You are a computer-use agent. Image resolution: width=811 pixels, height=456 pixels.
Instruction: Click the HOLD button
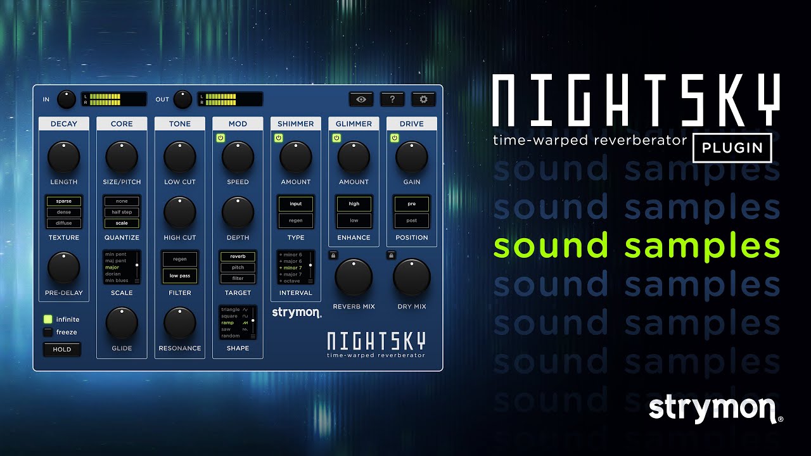click(62, 349)
